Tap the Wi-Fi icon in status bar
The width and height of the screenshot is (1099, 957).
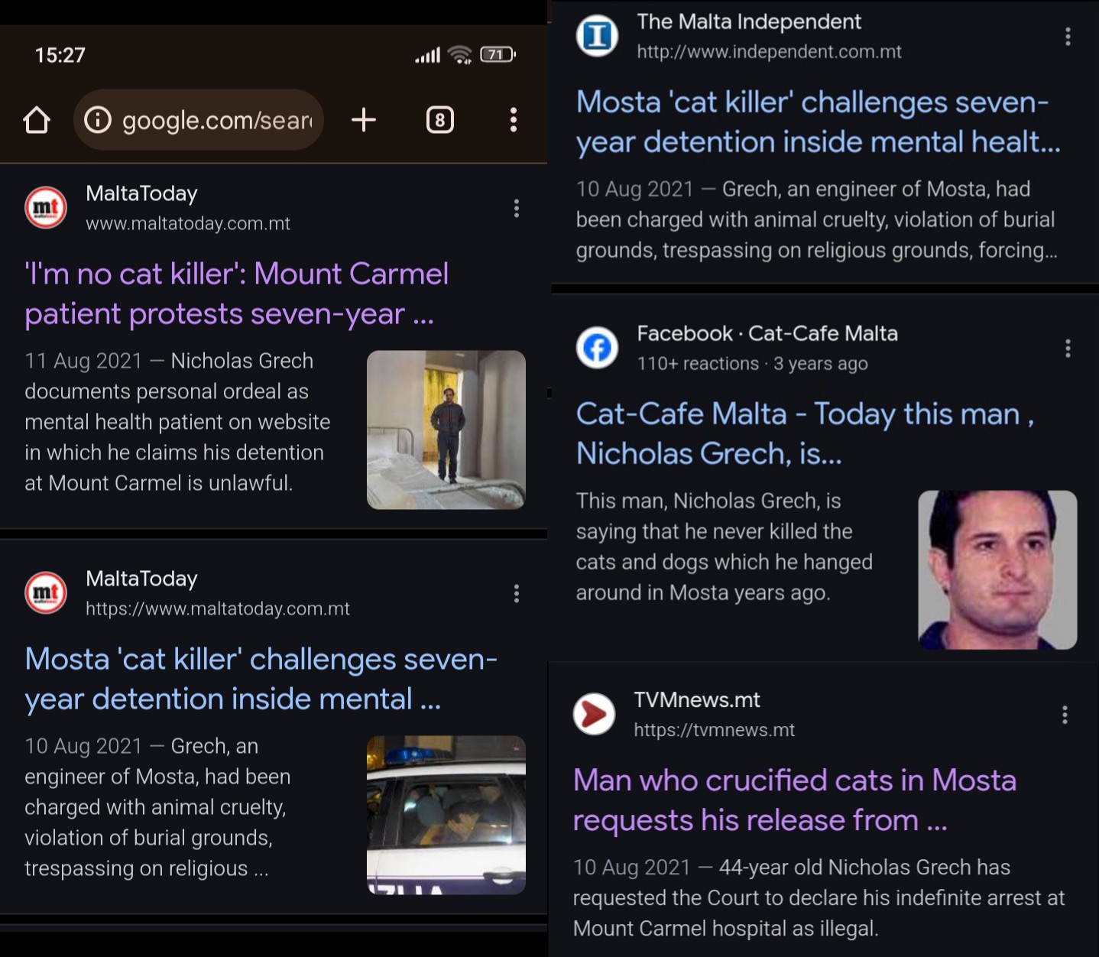[460, 54]
